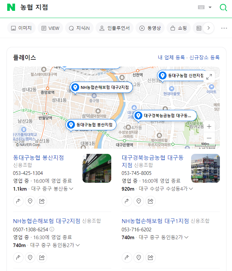This screenshot has width=232, height=271.
Task: Zoom out on the map
Action: (209, 138)
